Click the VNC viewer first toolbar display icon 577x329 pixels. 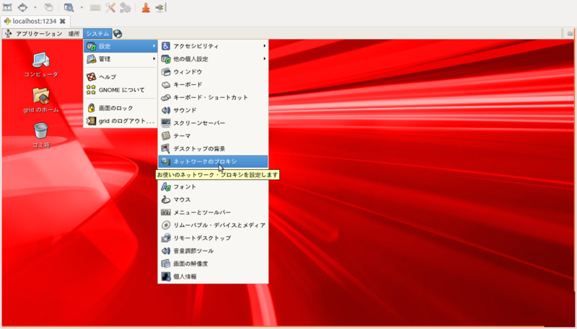pos(7,7)
